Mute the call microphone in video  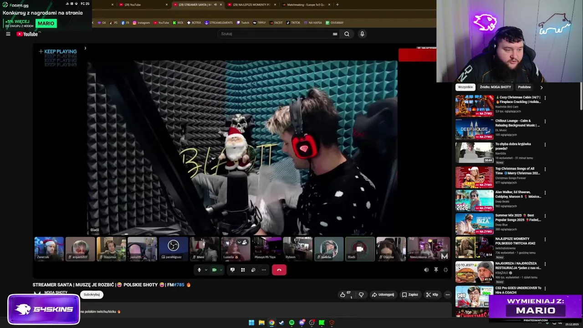pos(199,270)
